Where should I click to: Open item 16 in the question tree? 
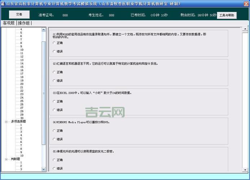[22, 70]
